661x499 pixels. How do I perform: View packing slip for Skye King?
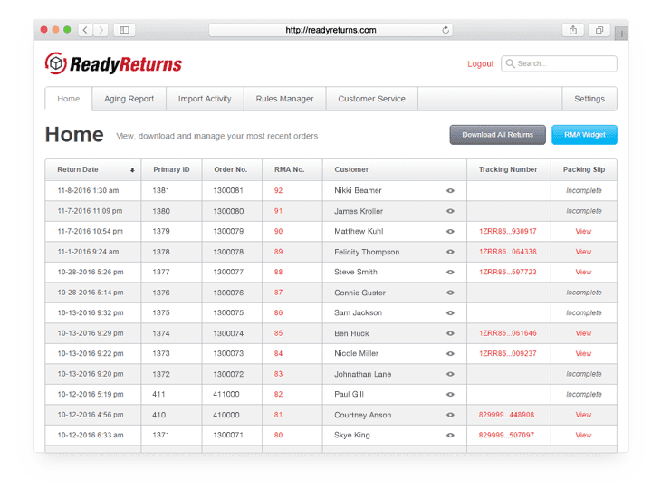pos(583,435)
